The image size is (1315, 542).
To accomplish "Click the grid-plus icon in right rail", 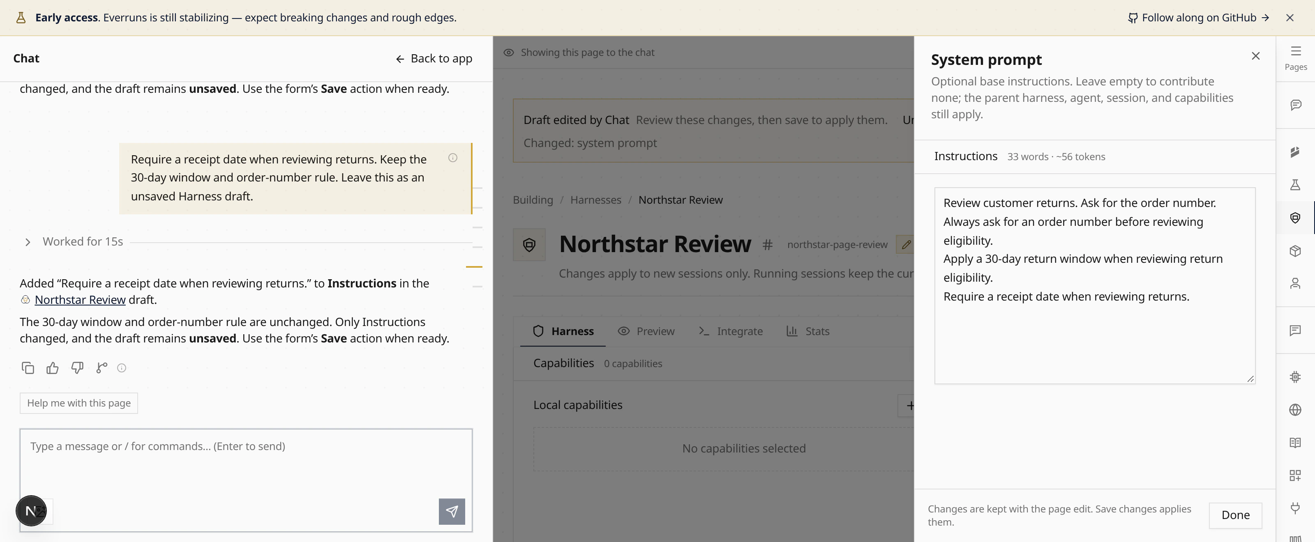I will click(1295, 475).
